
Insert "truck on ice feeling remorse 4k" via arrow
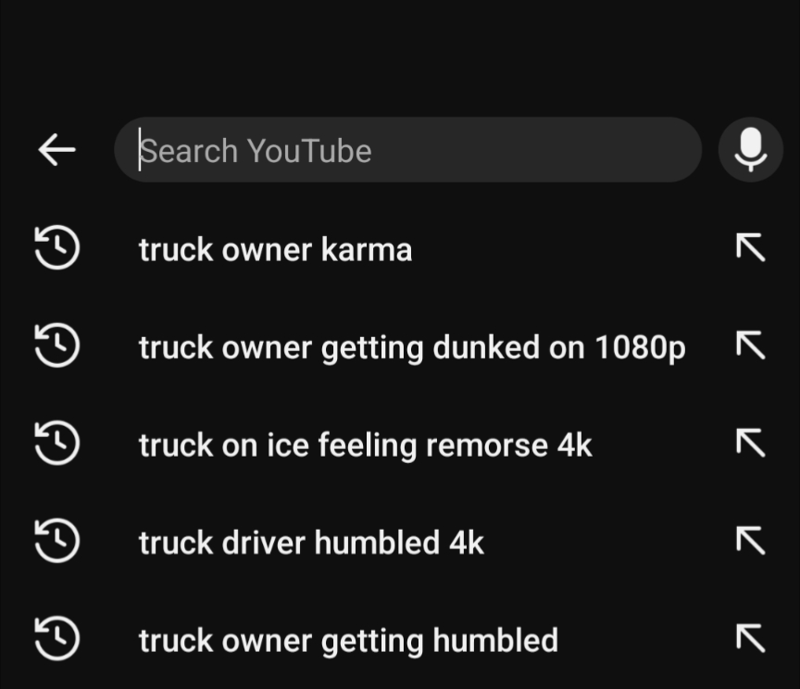750,445
